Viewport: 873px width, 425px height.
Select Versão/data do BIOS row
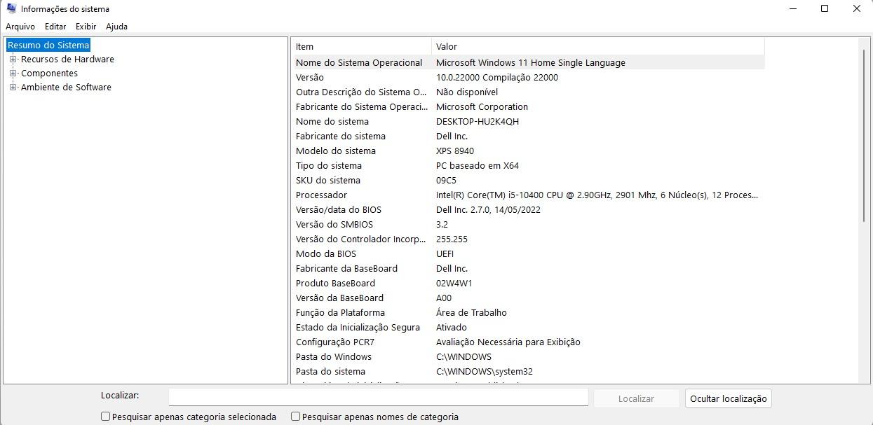pos(528,210)
